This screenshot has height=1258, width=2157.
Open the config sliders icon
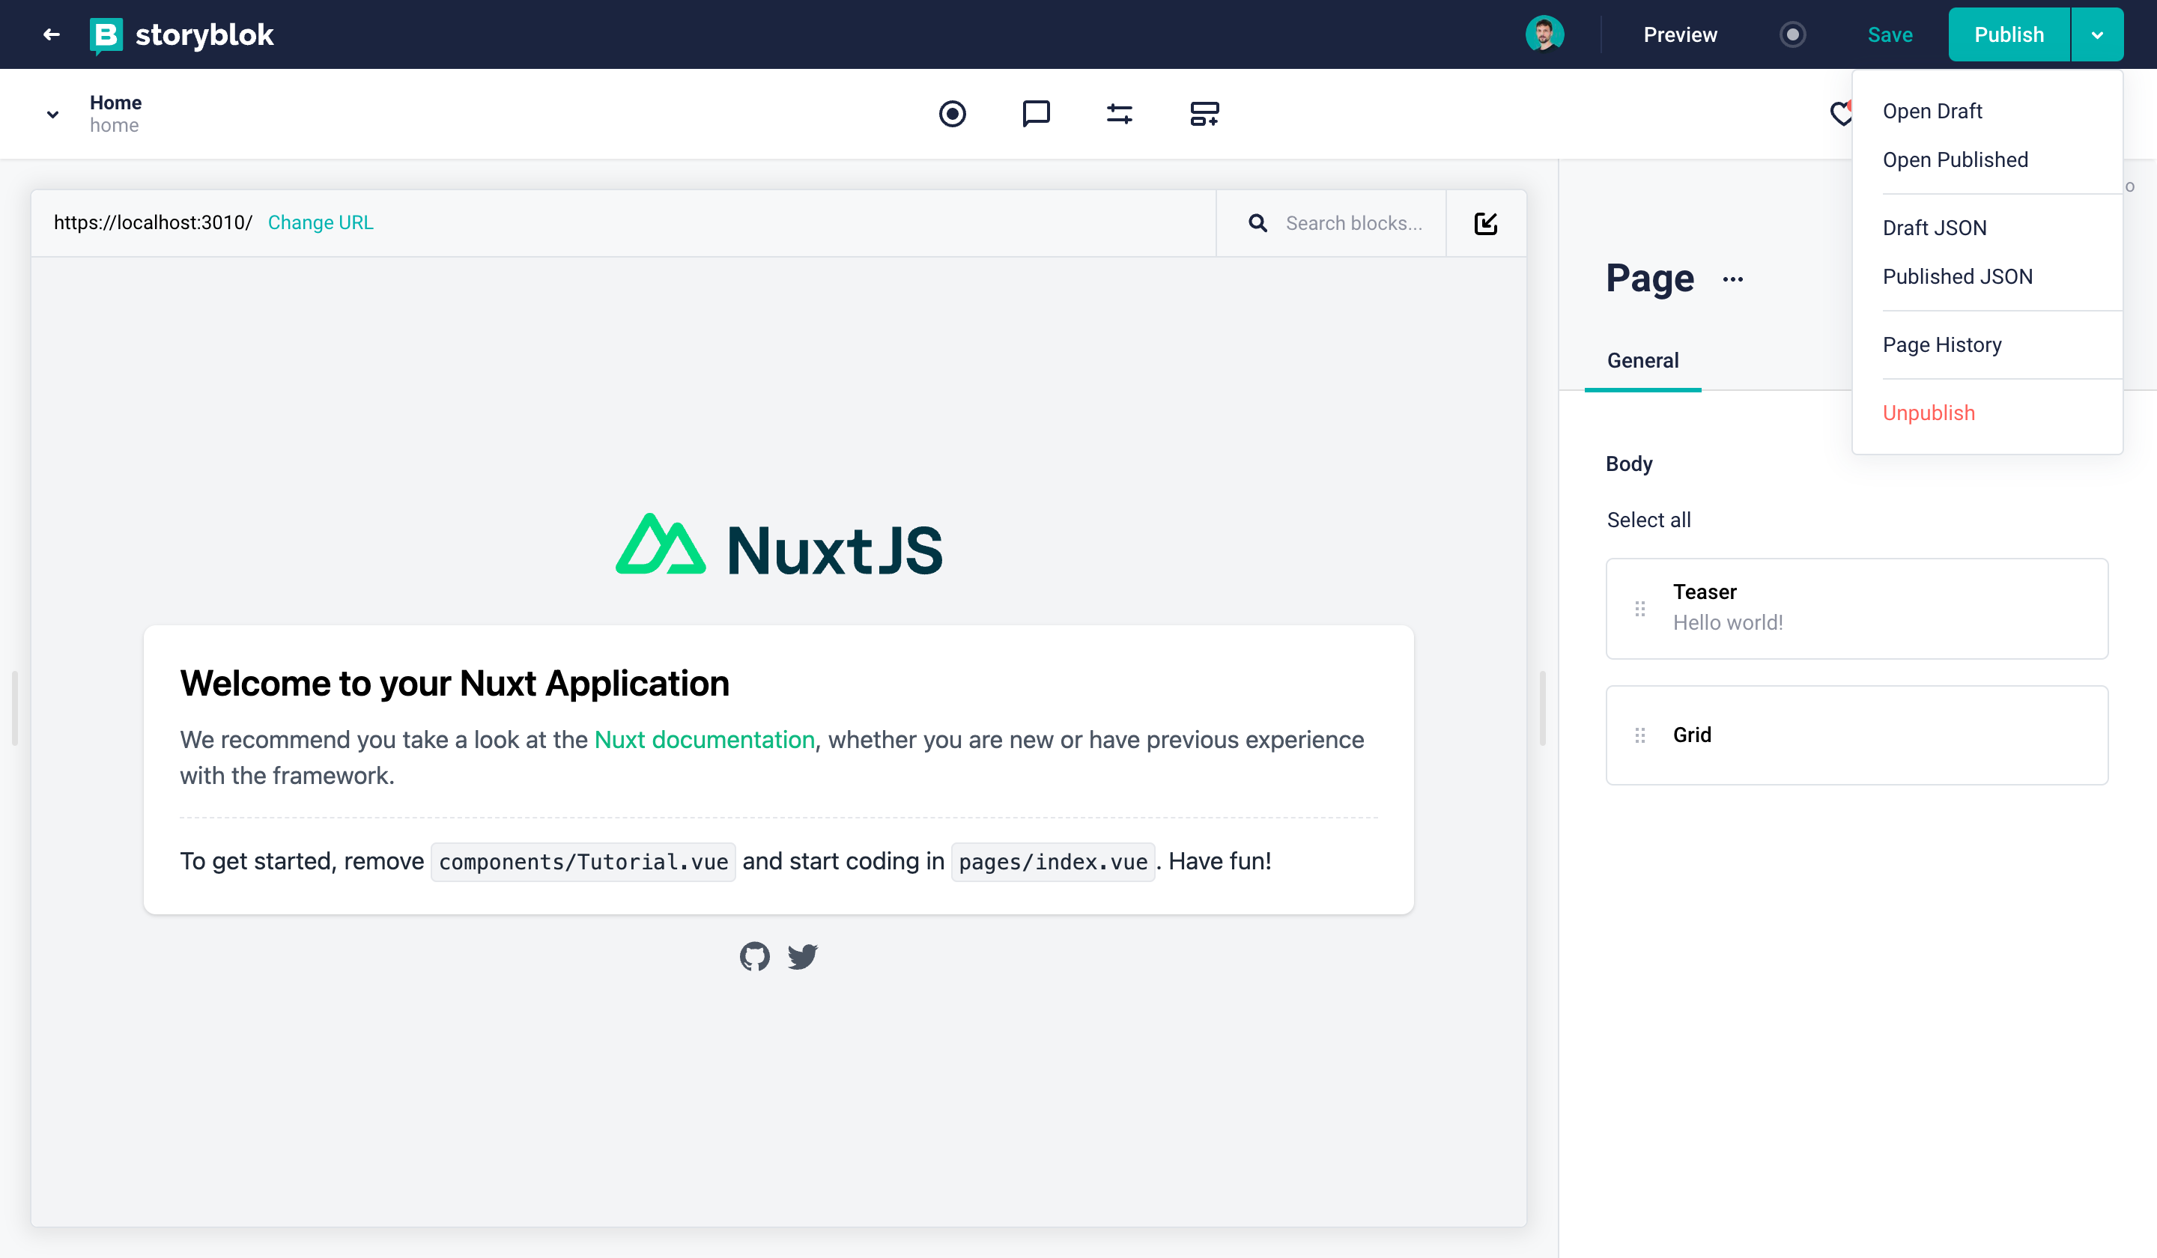1120,114
